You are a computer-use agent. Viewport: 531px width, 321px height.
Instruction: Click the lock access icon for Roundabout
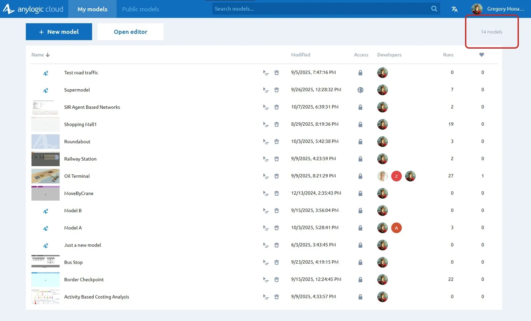360,142
